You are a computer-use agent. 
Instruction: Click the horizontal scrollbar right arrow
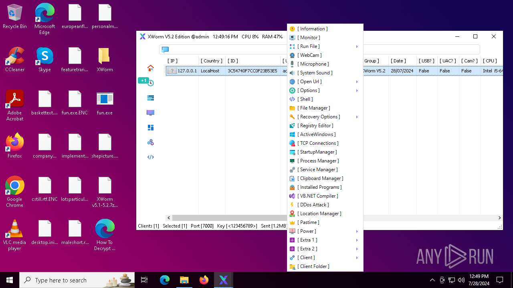coord(499,218)
